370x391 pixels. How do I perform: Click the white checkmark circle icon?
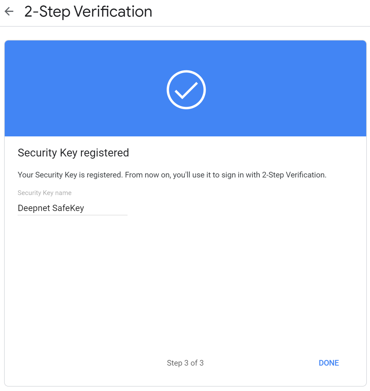coord(186,90)
